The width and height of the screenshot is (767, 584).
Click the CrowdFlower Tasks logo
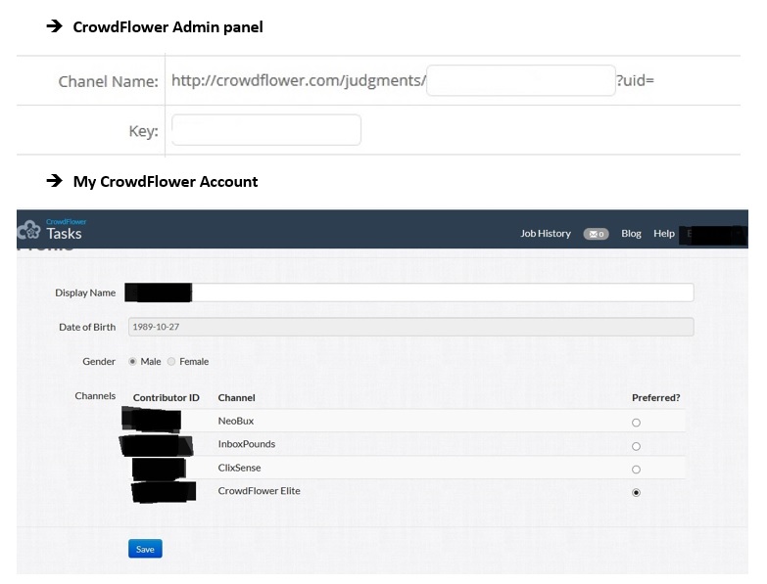pos(50,230)
